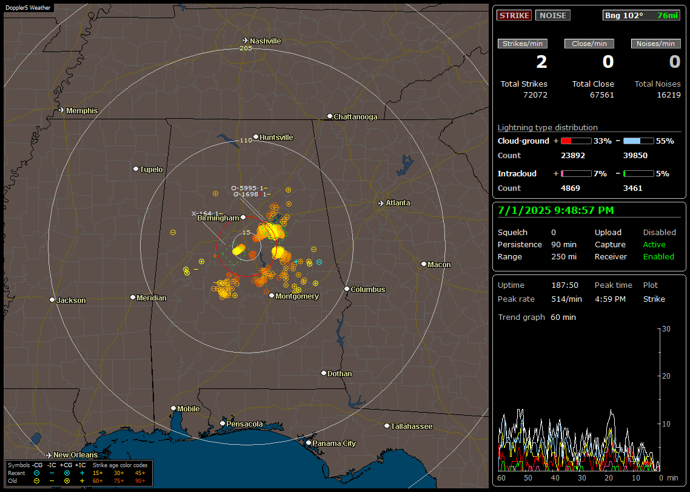
Task: Click the Upload status Disabled
Action: click(x=659, y=232)
